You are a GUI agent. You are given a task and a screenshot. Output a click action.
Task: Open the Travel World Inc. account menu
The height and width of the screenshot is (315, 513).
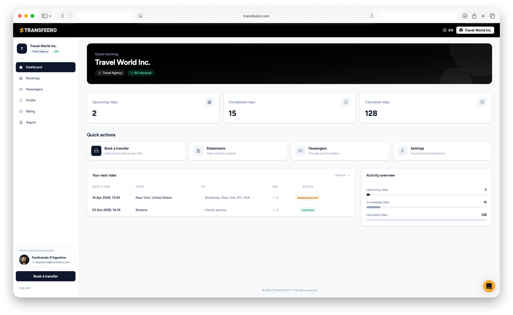[475, 30]
